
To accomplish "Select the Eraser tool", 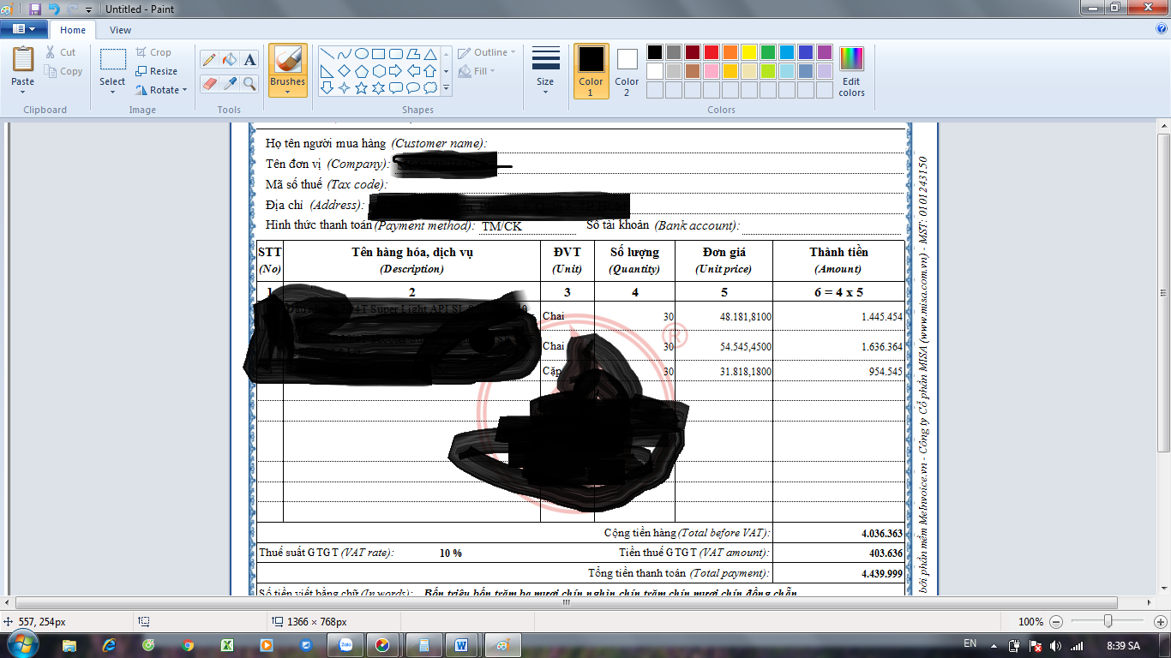I will tap(208, 83).
